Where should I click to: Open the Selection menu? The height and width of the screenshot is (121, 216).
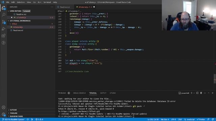point(21,2)
